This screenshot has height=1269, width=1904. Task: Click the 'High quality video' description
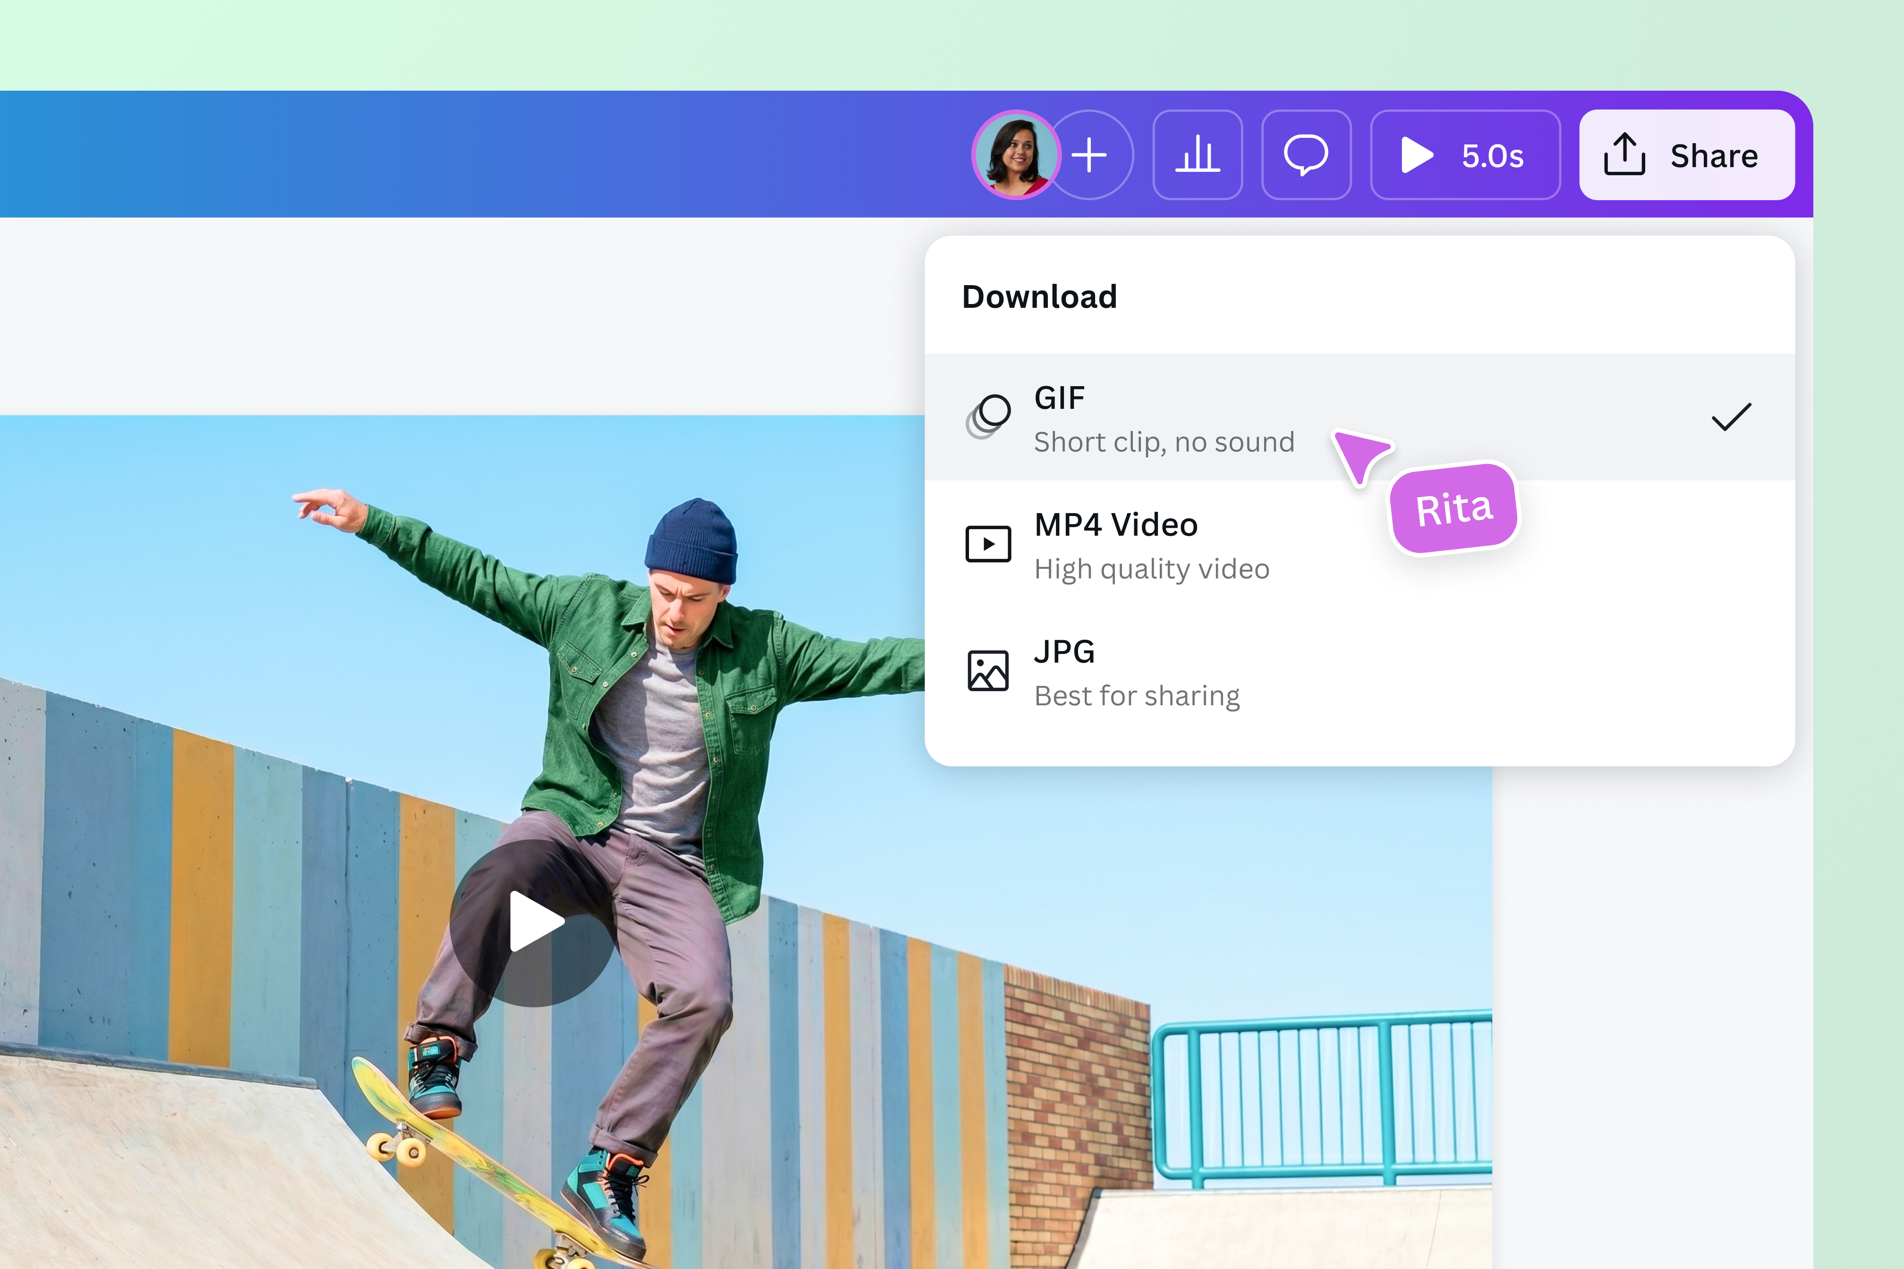click(1152, 569)
